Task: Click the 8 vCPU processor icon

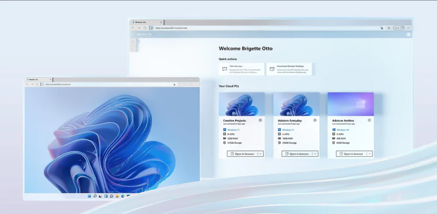Action: 225,134
